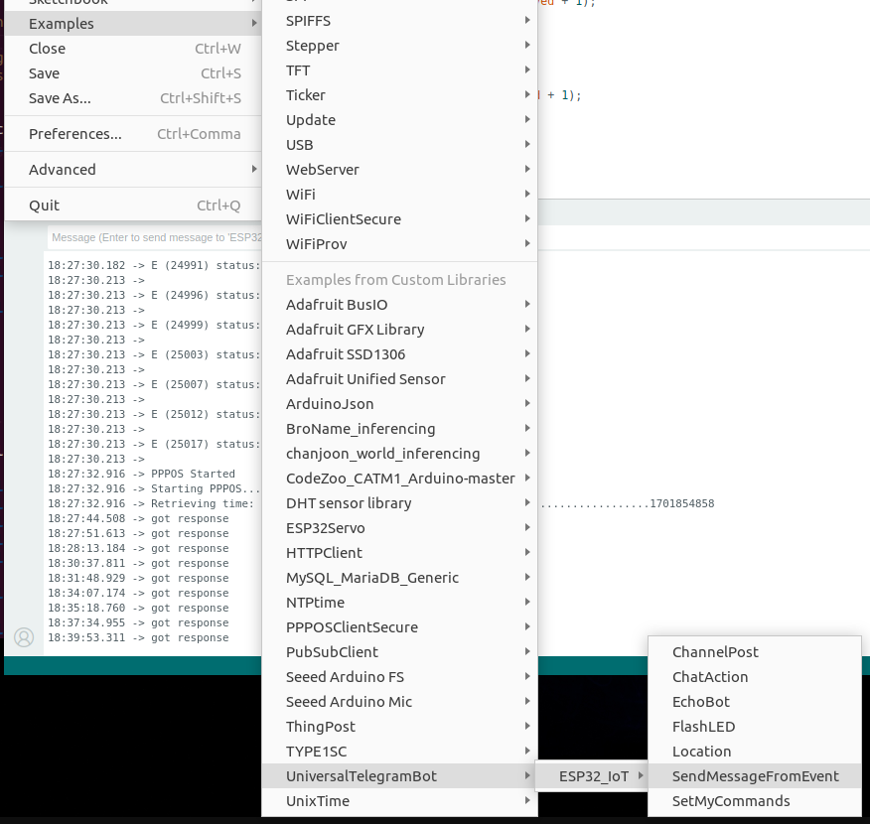Screen dimensions: 870x824
Task: Open DHT sensor library examples
Action: tap(399, 503)
